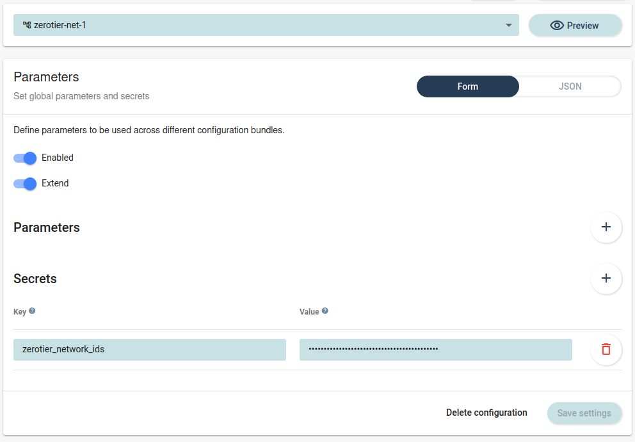
Task: Click the help icon next to Value
Action: click(325, 311)
